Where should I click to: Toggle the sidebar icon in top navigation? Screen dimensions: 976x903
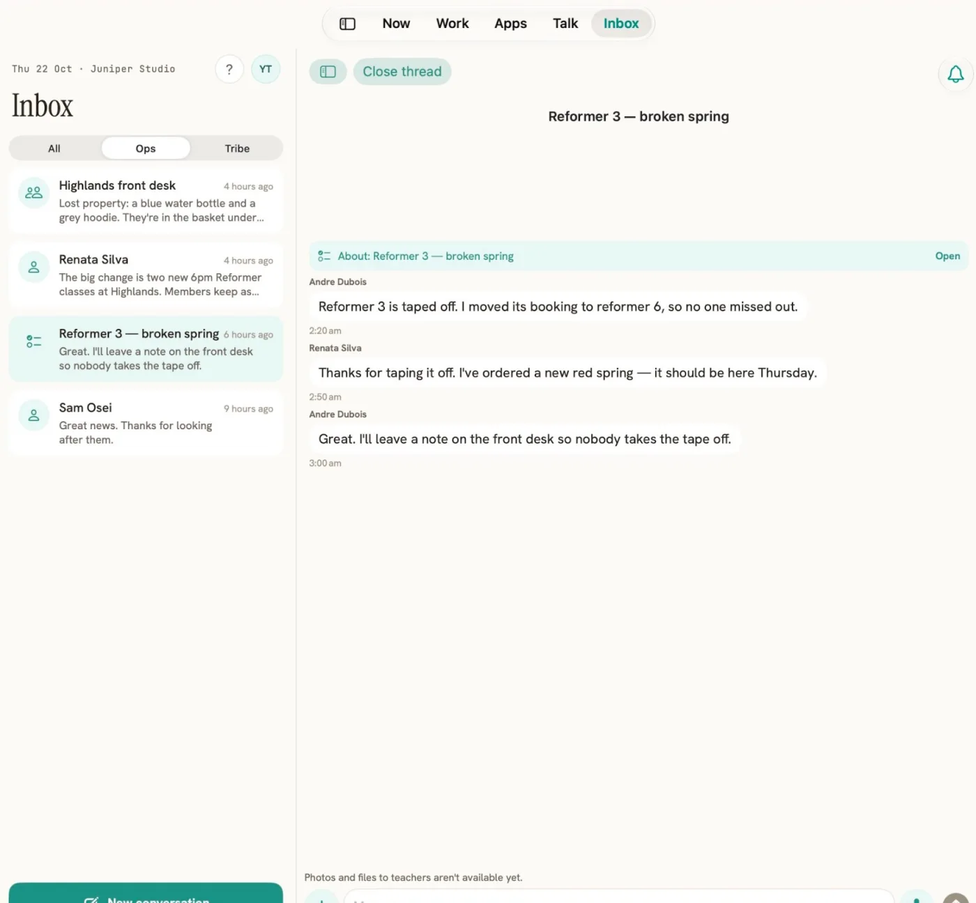pyautogui.click(x=347, y=24)
